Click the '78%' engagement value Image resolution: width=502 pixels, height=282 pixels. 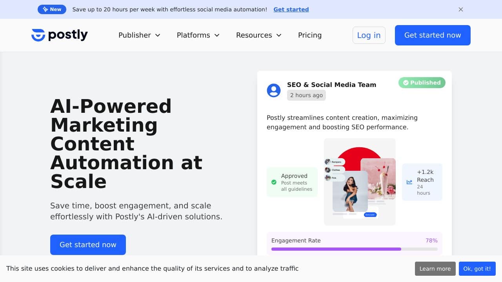(x=431, y=240)
